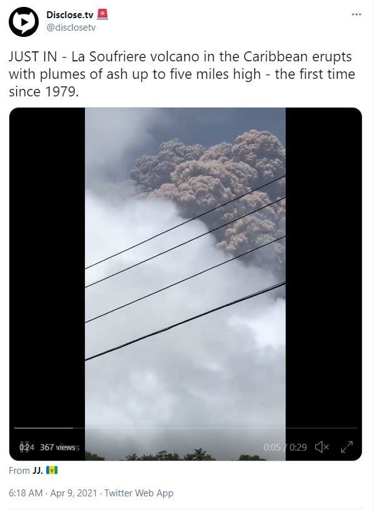Click the red siren emoji next to Disclose.tv
The height and width of the screenshot is (512, 375).
[x=102, y=14]
